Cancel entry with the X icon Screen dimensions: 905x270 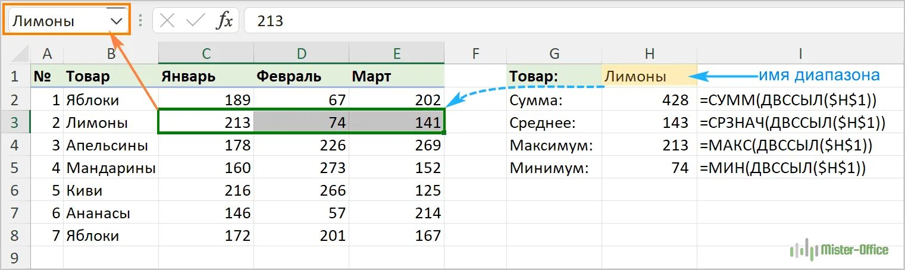[167, 21]
